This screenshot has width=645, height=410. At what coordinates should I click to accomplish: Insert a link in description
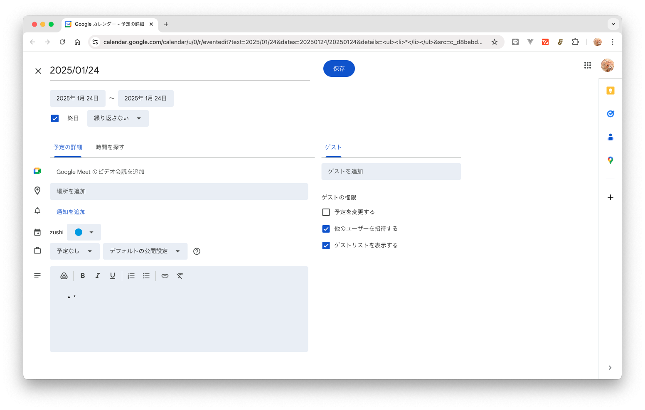tap(165, 276)
